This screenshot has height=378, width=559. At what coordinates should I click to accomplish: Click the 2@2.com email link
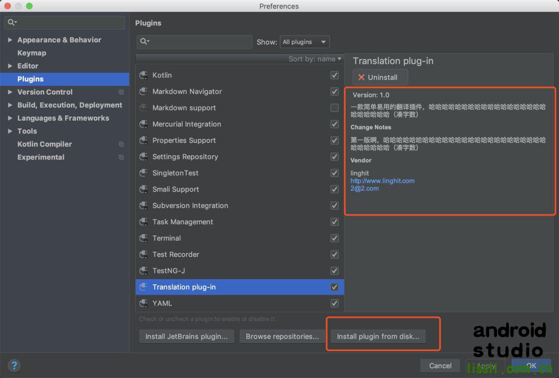point(364,188)
